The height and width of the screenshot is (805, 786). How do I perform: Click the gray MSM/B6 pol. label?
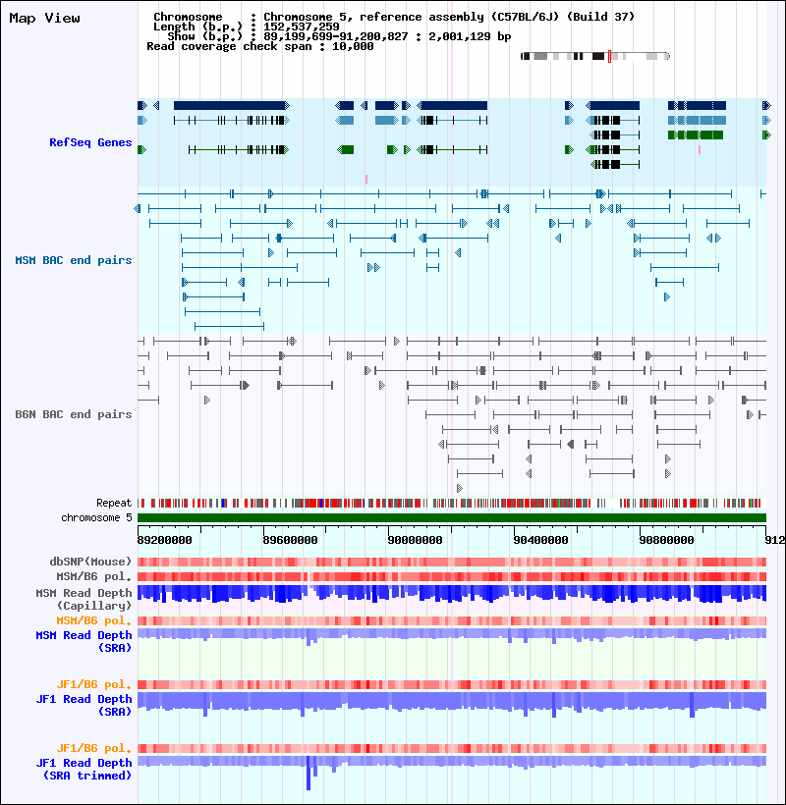click(94, 576)
